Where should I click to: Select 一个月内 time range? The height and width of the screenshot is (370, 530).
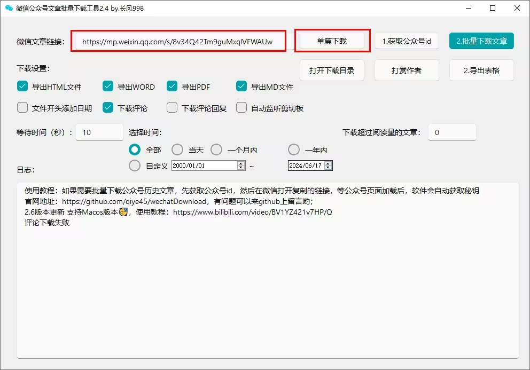[216, 149]
